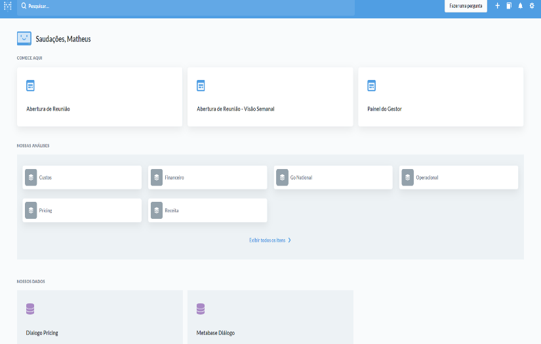Open the Pricing collection
The width and height of the screenshot is (541, 344).
click(82, 210)
